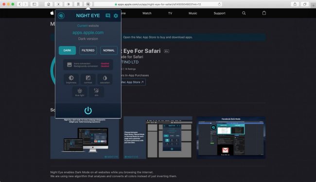The height and width of the screenshot is (182, 316).
Task: Open the Safari share menu
Action: [295, 4]
